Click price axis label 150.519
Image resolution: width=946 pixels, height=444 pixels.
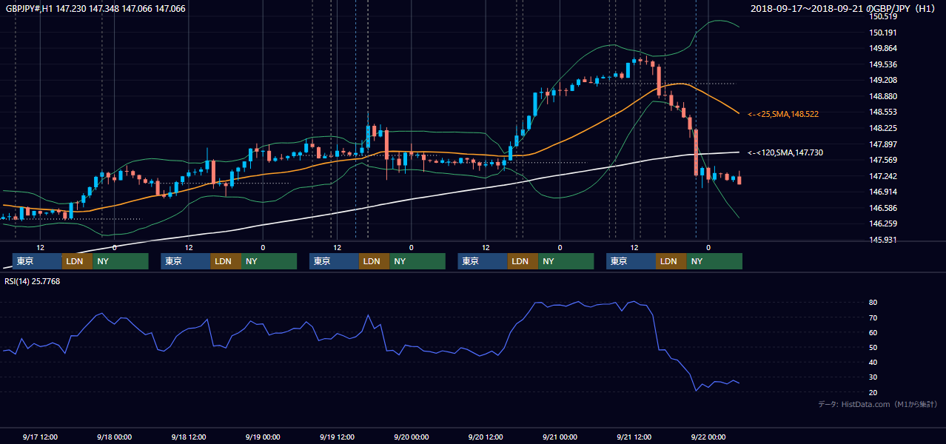[x=885, y=17]
